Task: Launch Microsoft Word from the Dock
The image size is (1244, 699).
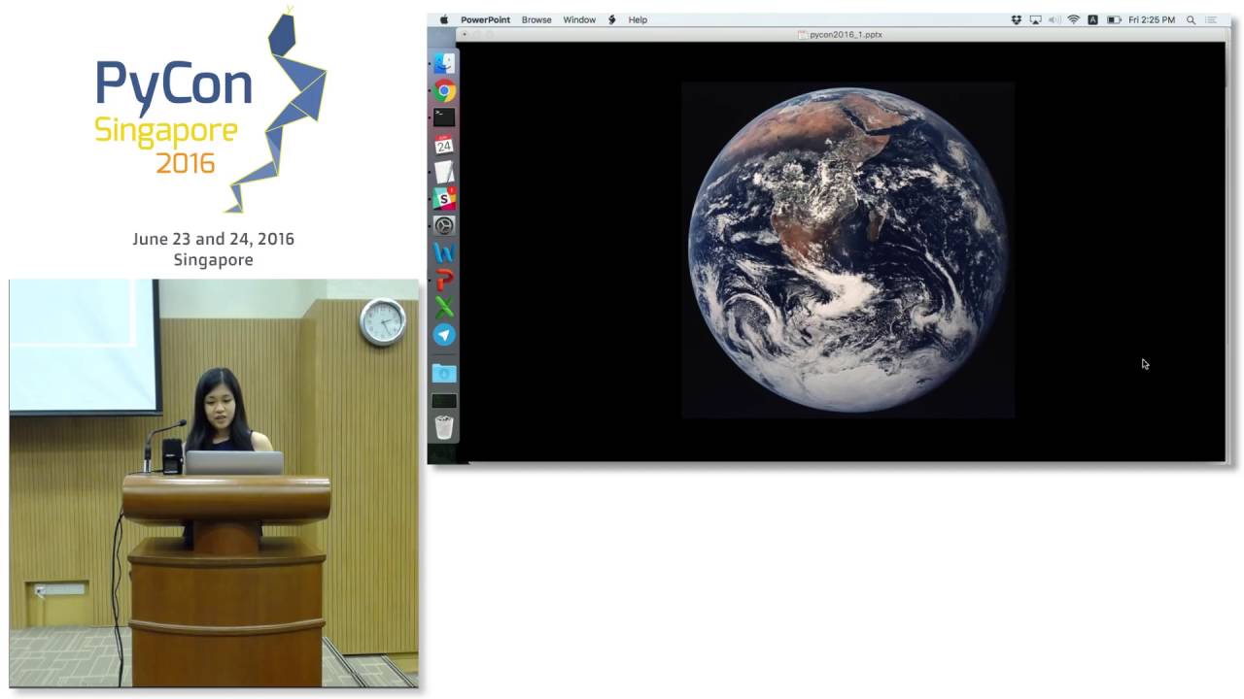Action: pos(444,253)
